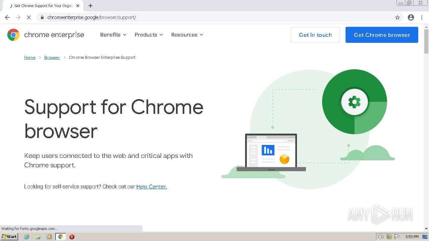429x241 pixels.
Task: Close the Get Chrome Support tab
Action: coord(78,6)
